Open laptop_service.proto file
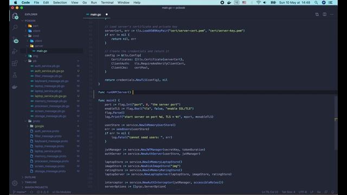 (x=52, y=151)
